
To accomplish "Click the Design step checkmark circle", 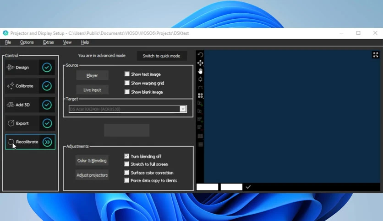I will [47, 68].
